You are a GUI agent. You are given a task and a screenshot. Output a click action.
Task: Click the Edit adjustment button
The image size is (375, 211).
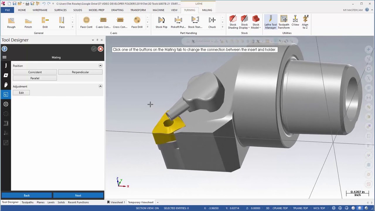pos(21,93)
